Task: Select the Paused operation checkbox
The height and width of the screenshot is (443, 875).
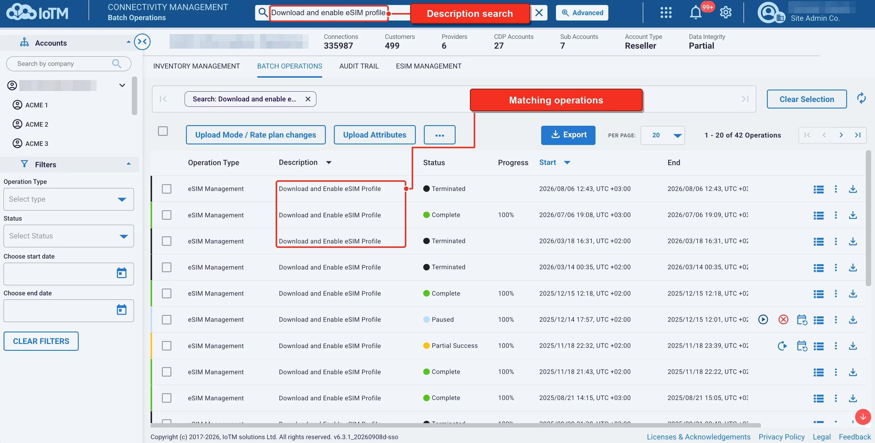Action: (x=166, y=320)
